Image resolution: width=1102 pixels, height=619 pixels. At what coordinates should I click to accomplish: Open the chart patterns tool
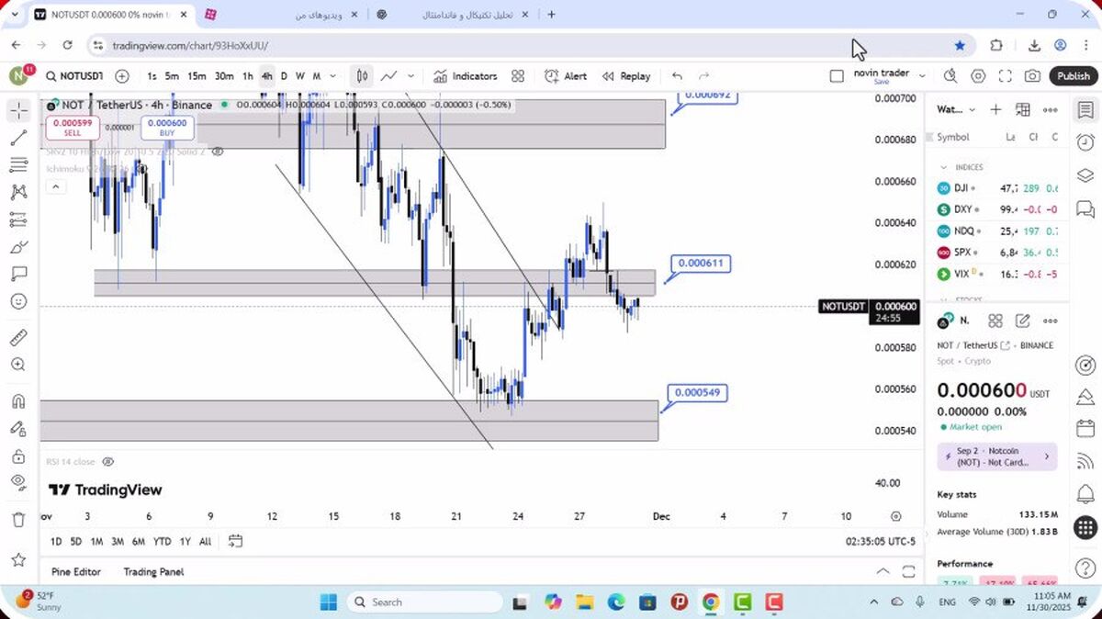point(18,192)
